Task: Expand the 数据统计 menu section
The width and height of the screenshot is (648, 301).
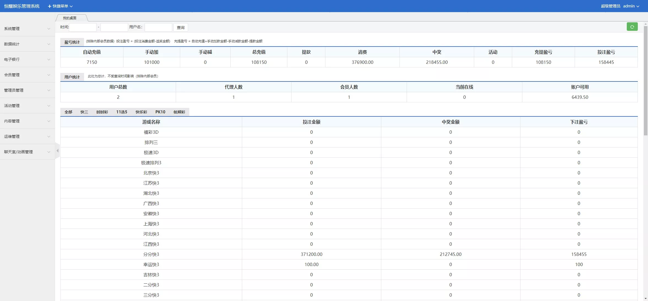Action: click(x=27, y=44)
